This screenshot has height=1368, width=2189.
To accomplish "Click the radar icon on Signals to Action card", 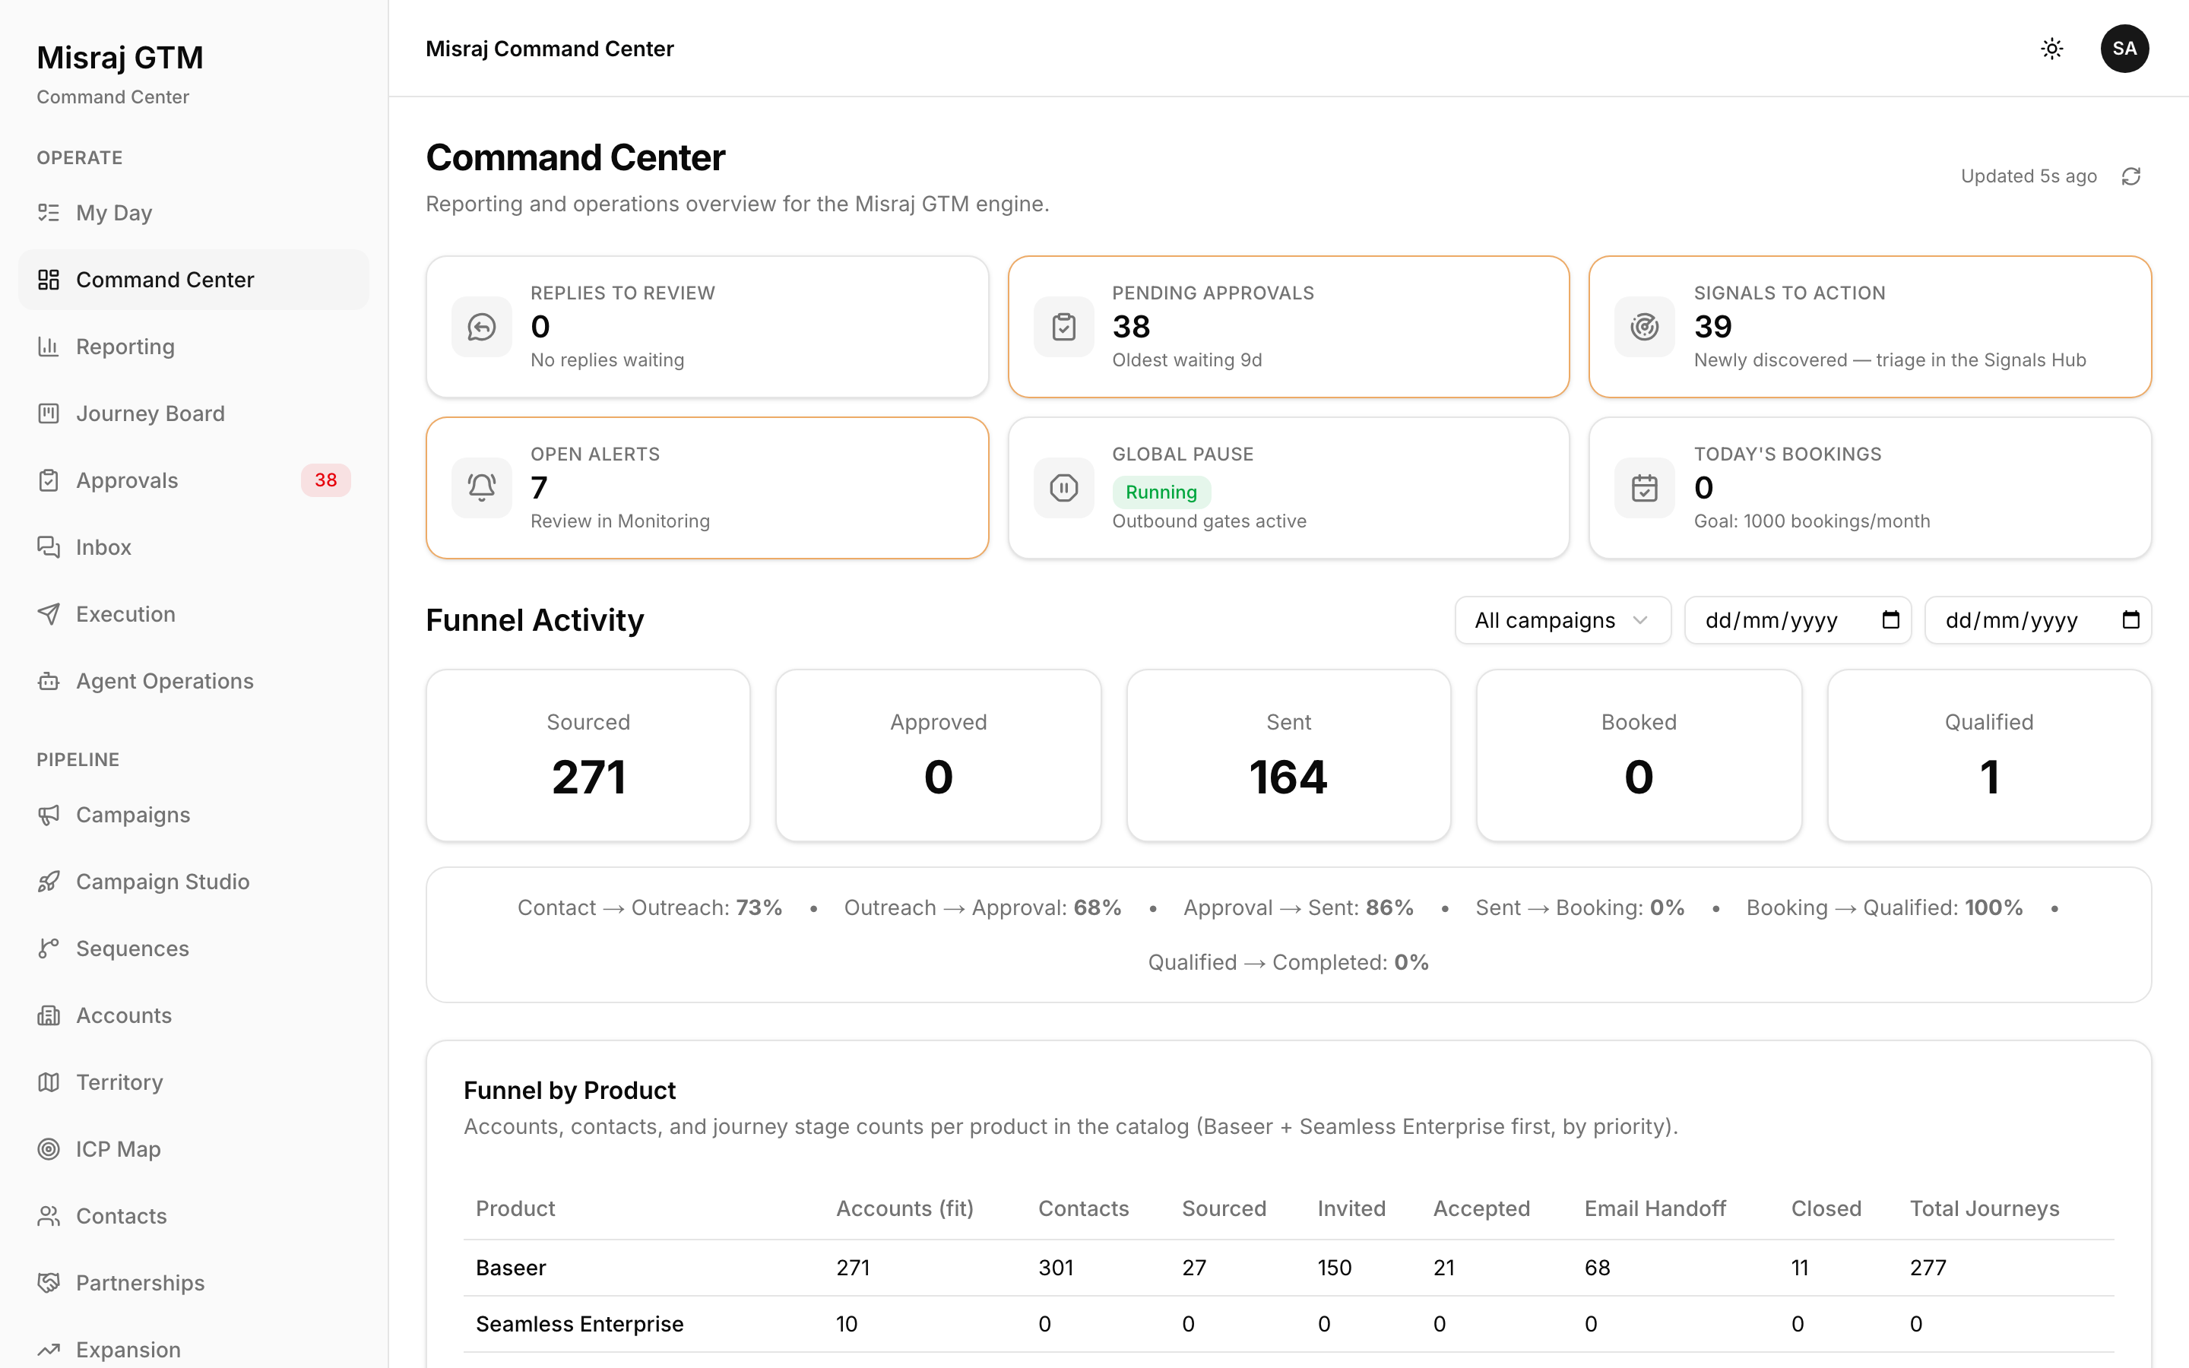I will [1645, 327].
